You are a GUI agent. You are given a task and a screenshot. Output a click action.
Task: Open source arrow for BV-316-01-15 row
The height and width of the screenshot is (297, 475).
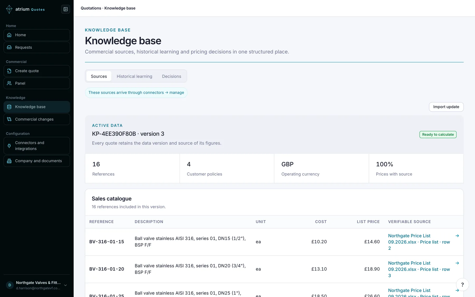tap(457, 236)
